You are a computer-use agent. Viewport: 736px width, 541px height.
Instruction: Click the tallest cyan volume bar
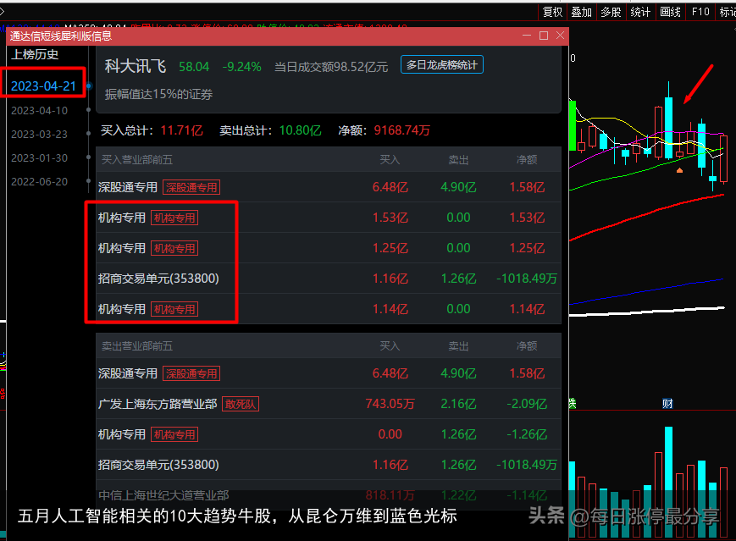click(668, 481)
